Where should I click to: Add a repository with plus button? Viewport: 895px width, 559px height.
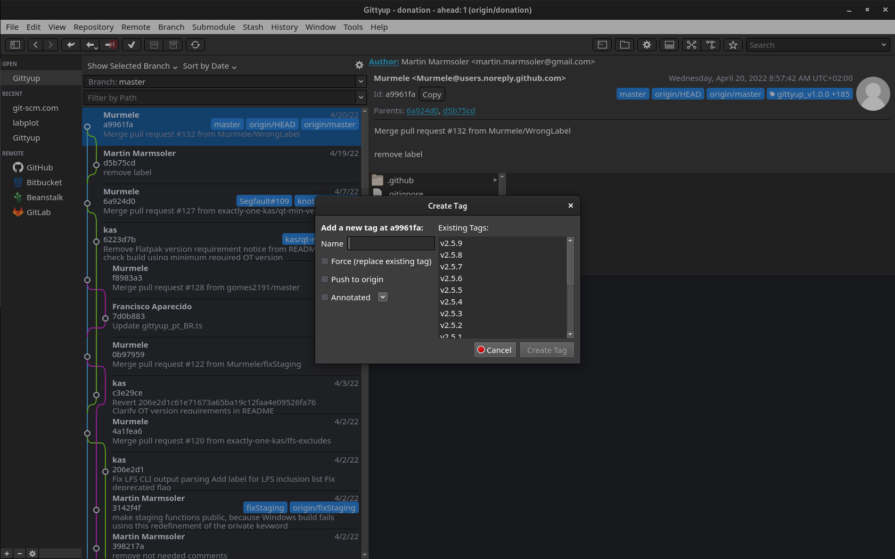pos(7,554)
